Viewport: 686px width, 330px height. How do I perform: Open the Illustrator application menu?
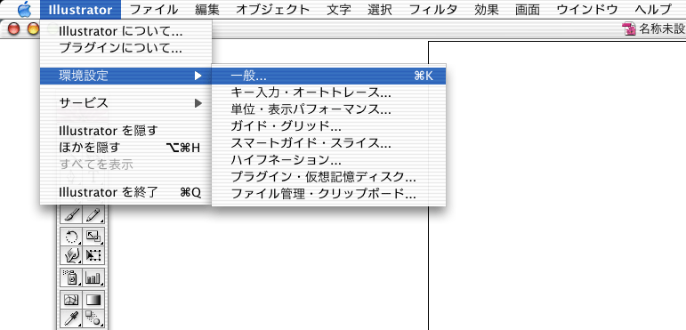pyautogui.click(x=80, y=9)
